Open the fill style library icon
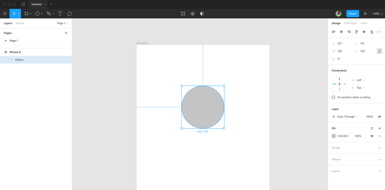The width and height of the screenshot is (385, 190). 372,128
